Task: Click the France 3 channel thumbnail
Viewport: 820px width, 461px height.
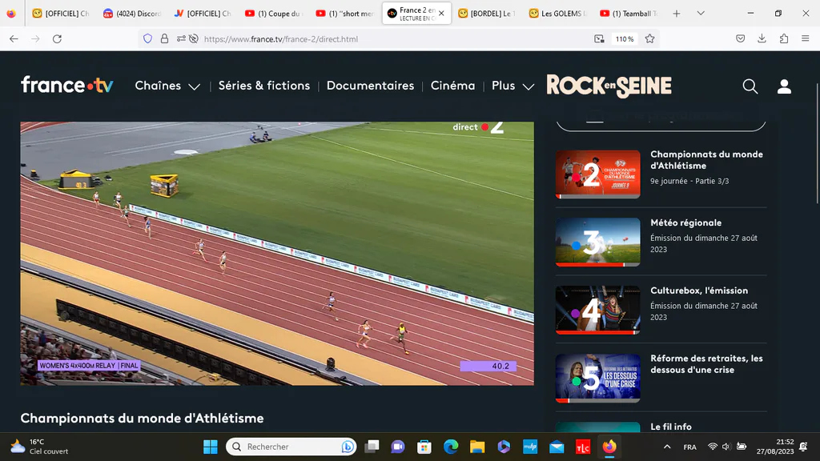Action: click(x=597, y=242)
